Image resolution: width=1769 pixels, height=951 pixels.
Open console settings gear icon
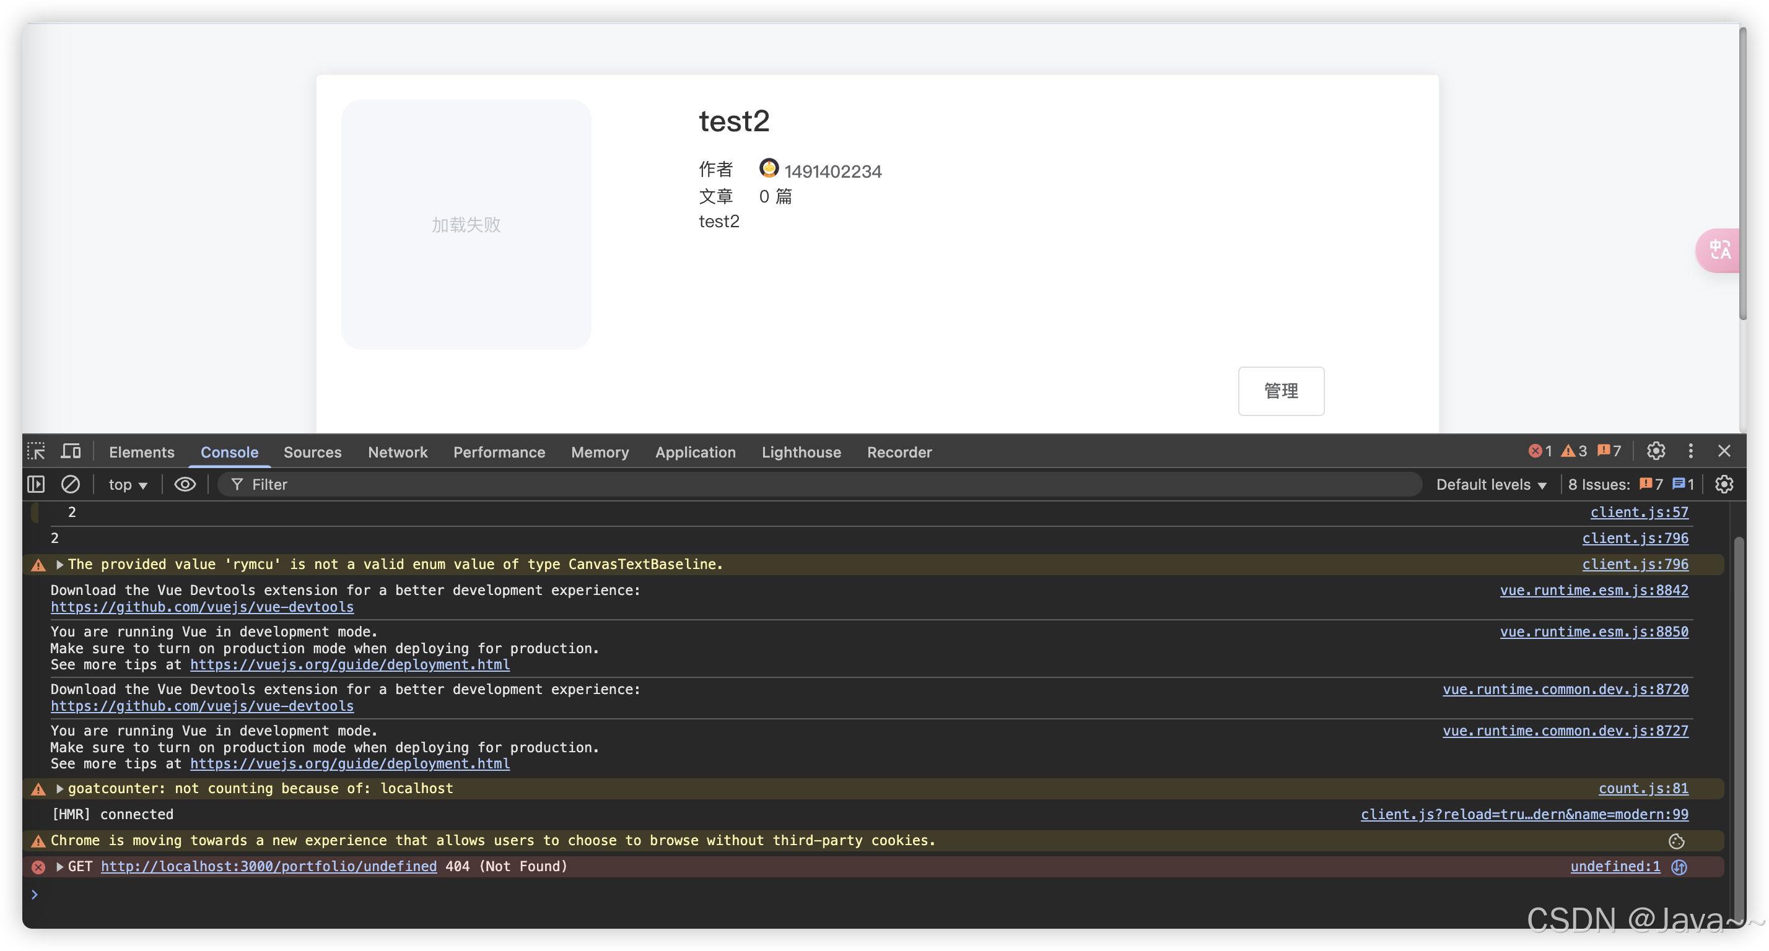[x=1724, y=484]
